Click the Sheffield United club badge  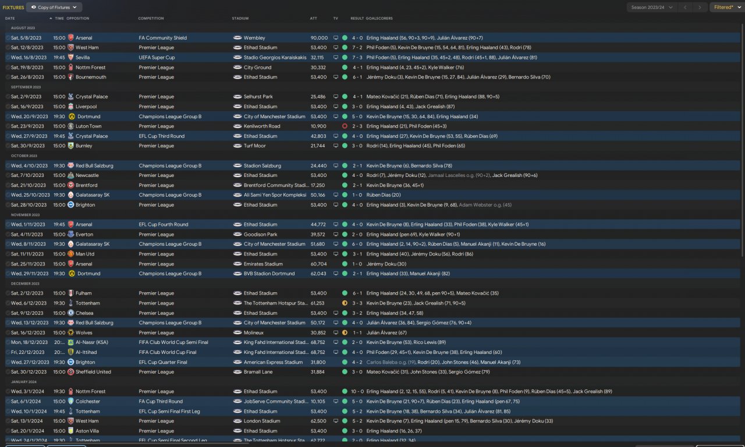70,372
